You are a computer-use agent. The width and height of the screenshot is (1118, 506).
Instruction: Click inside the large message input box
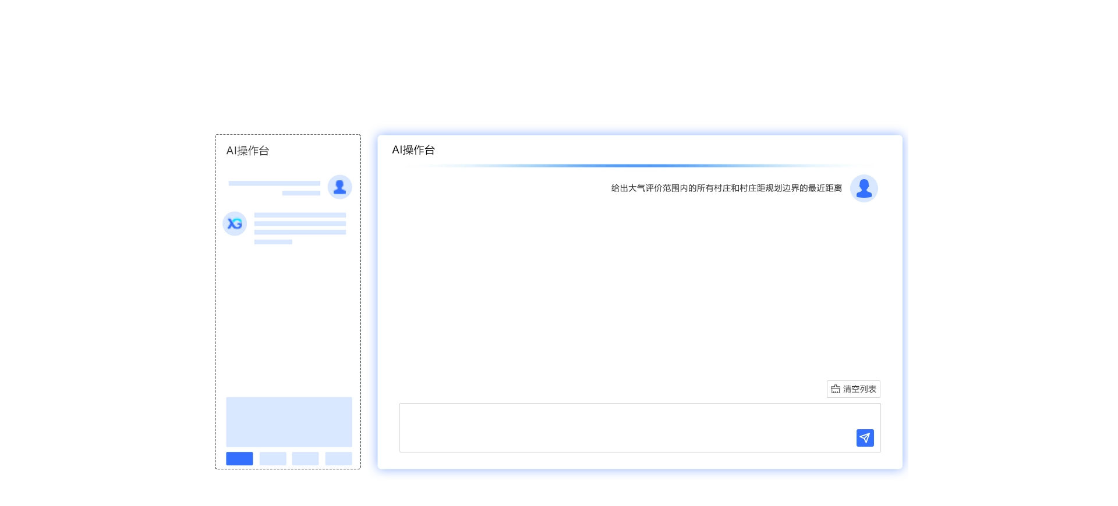click(x=623, y=427)
